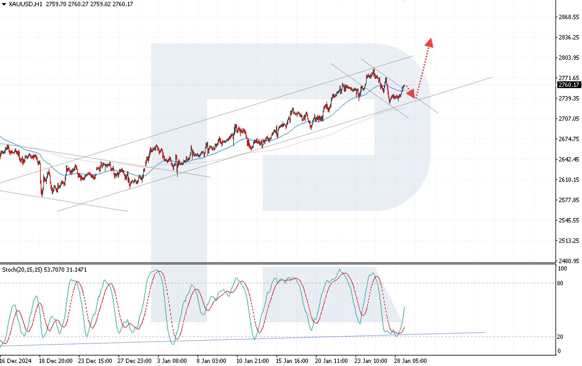Click price level 2642.45 on the scale
This screenshot has height=366, width=582.
(569, 159)
